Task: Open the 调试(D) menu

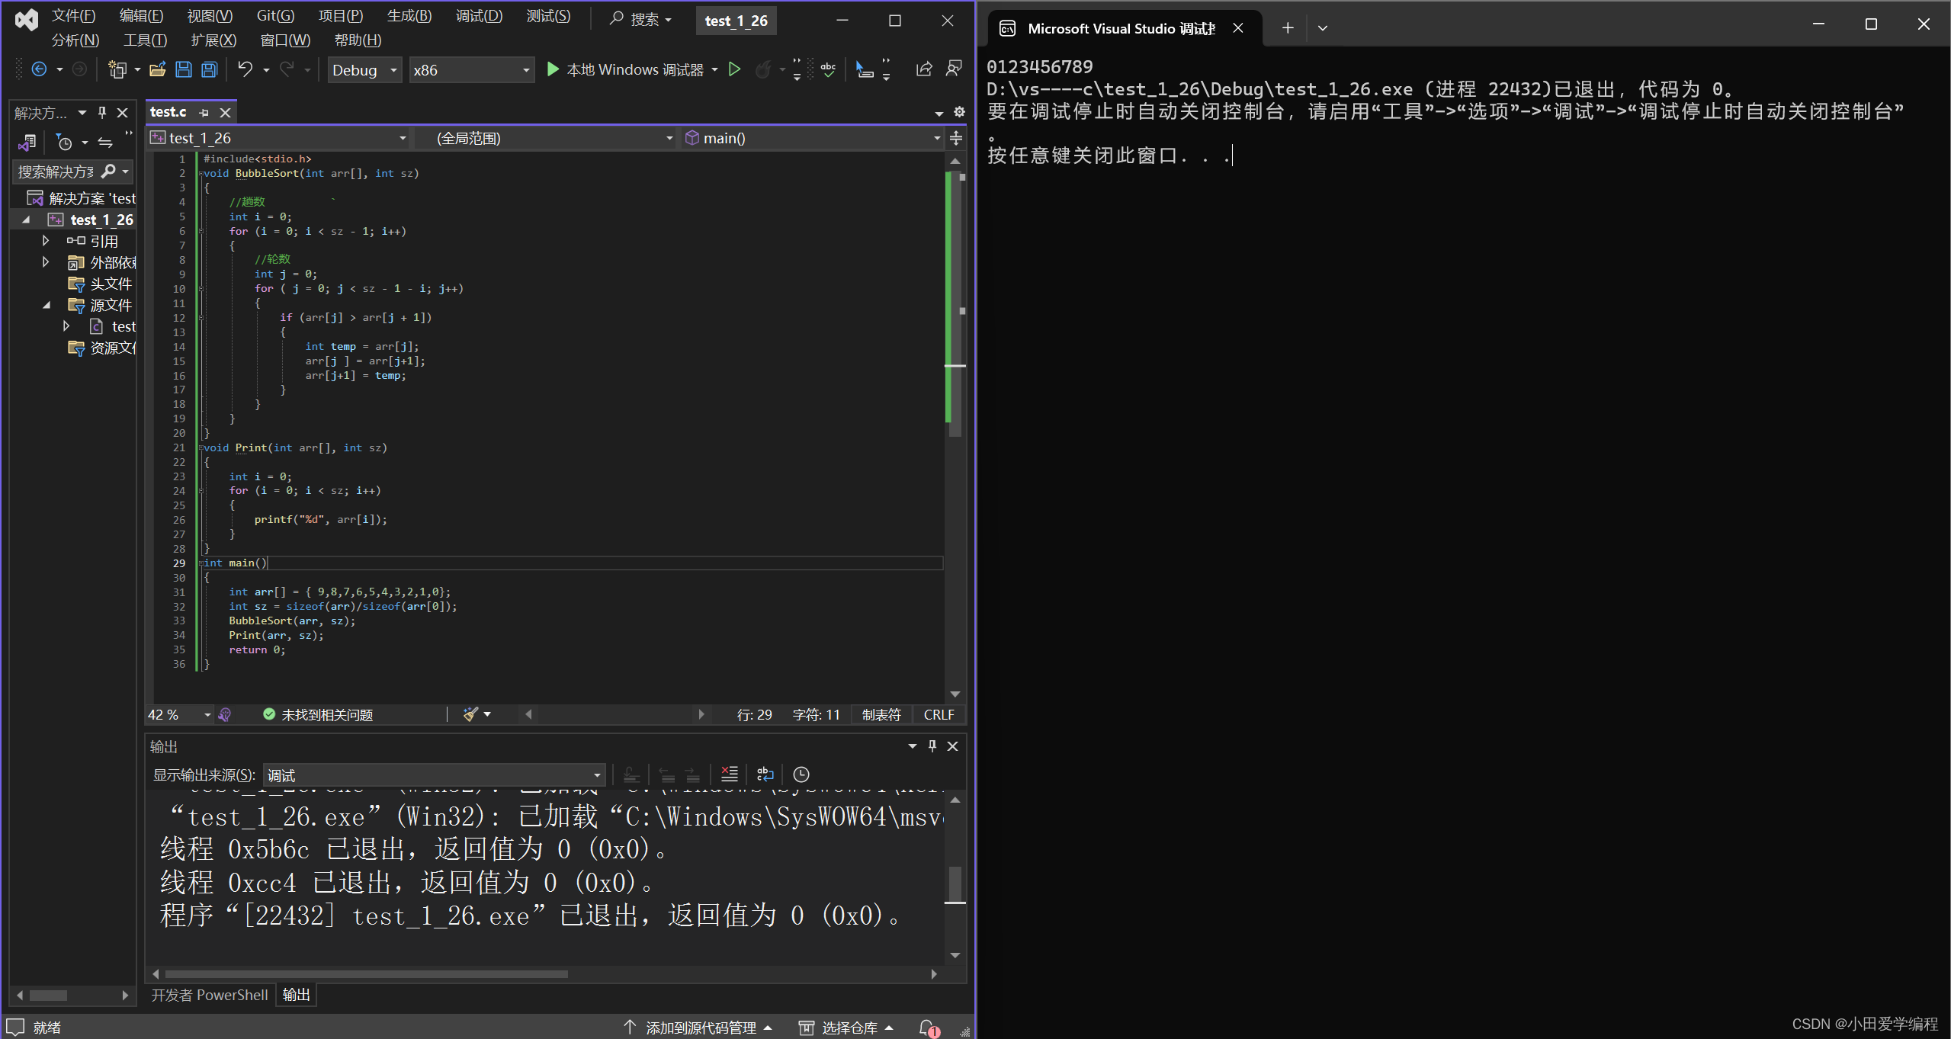Action: tap(478, 16)
